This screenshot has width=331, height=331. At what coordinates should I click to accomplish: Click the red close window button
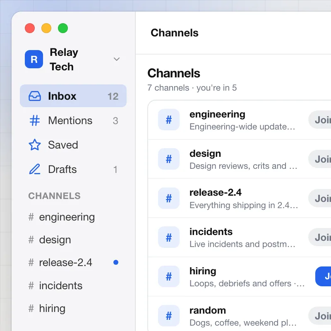pyautogui.click(x=30, y=28)
